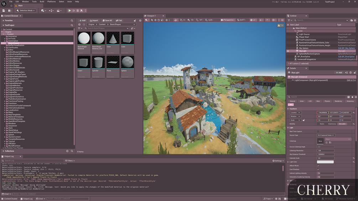Open the Perspective camera dropdown
This screenshot has width=358, height=201.
[228, 20]
